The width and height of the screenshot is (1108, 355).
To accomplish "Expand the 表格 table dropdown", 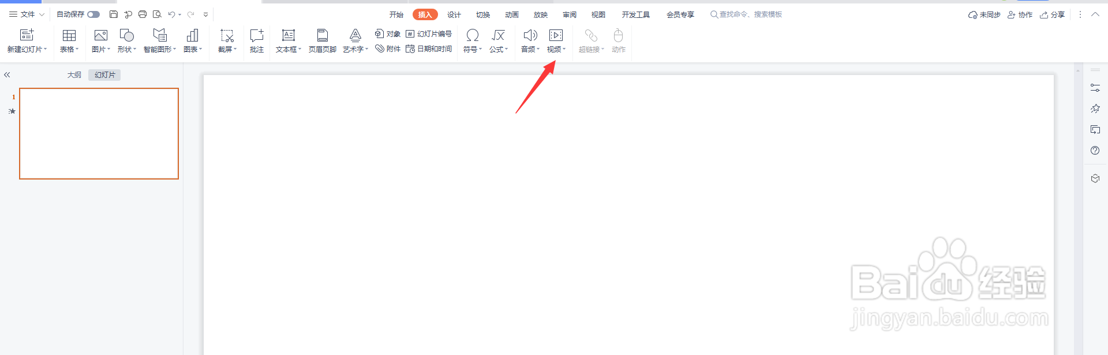I will [x=77, y=49].
